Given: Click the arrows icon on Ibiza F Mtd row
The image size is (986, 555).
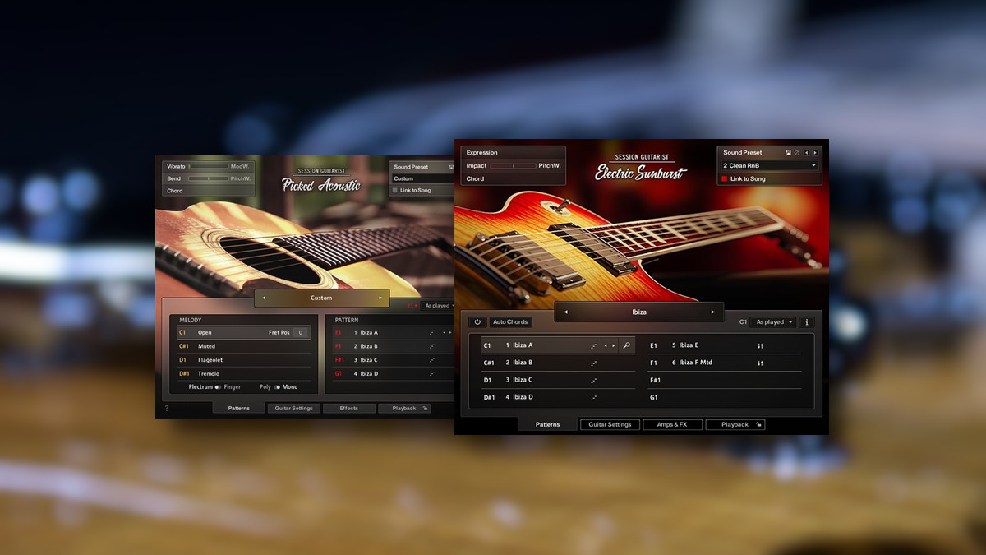Looking at the screenshot, I should click(x=760, y=363).
